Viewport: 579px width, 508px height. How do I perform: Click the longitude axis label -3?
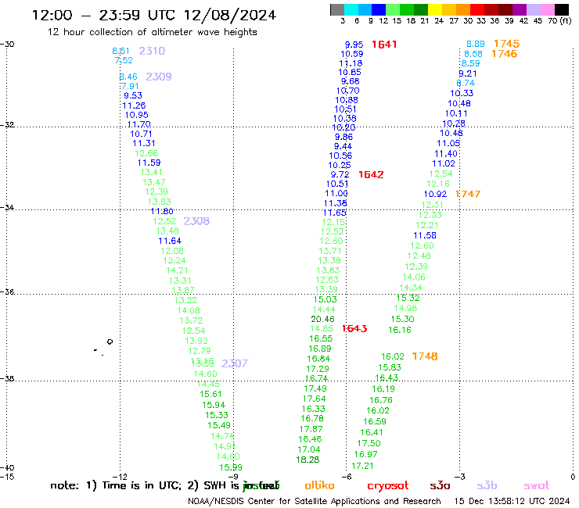point(460,477)
